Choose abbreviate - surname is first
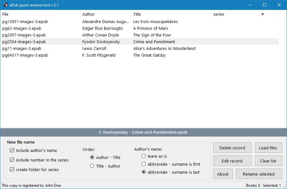Screen dimensions: 287x189 144,164
